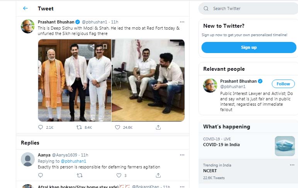Click the Search Twitter field
Screen dimensions: 298x188
point(251,8)
